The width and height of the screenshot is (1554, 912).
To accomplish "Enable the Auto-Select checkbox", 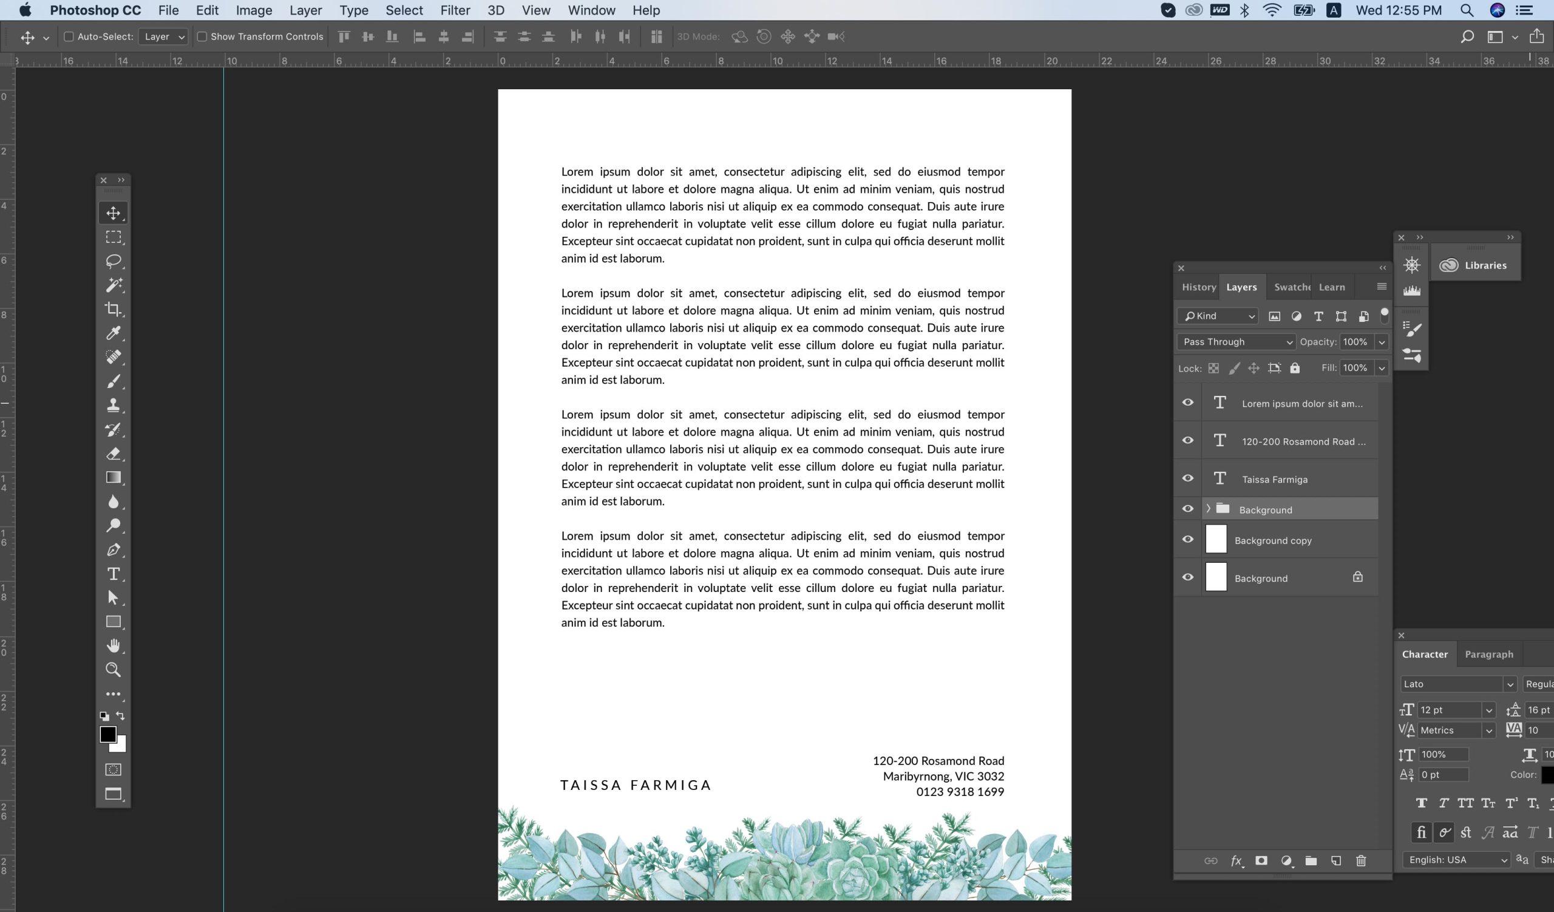I will [69, 37].
